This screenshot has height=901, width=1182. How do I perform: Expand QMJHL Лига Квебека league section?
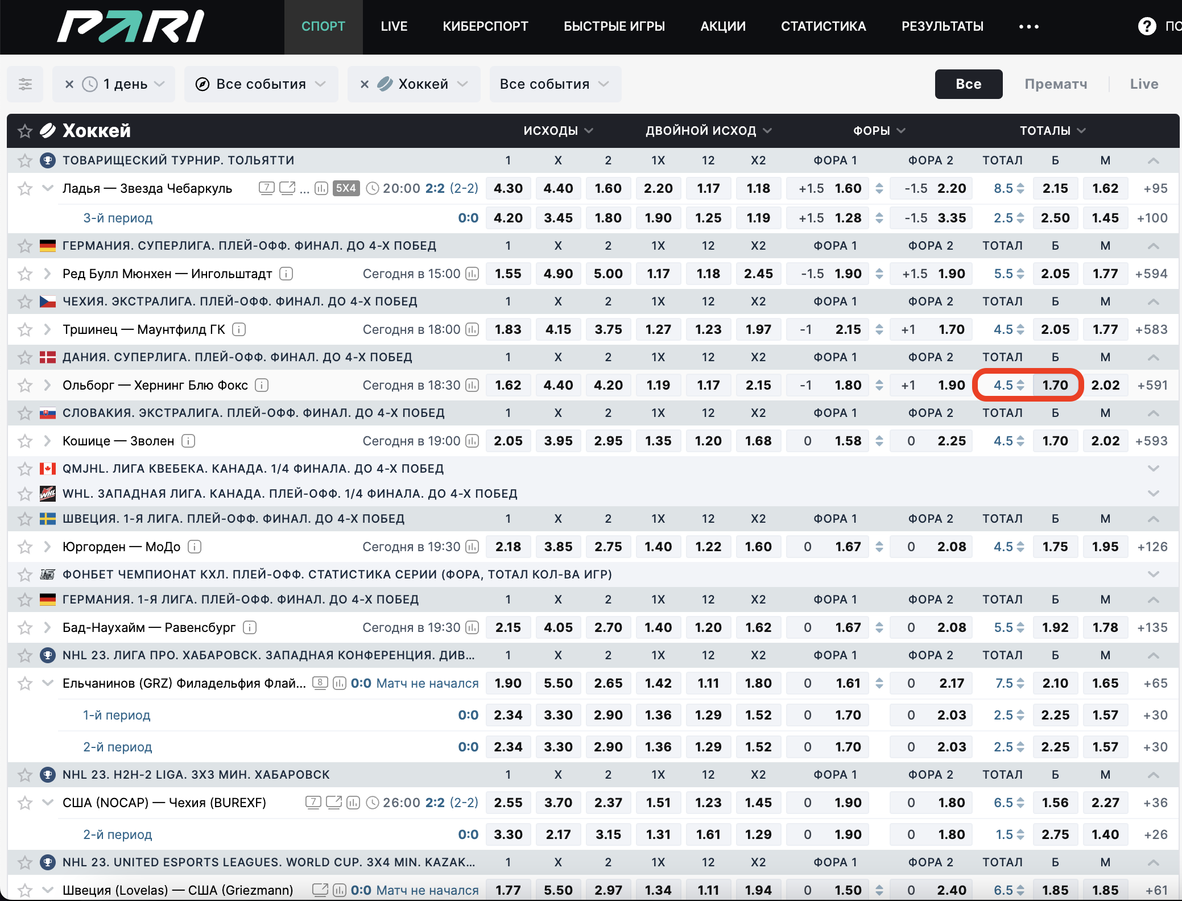coord(1153,469)
